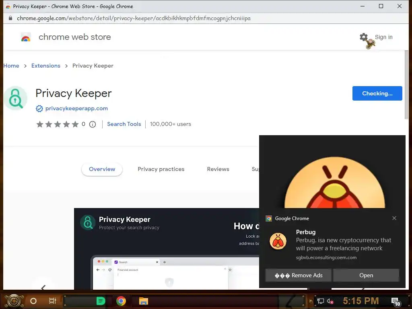Select the Overview tab
This screenshot has height=309, width=412.
click(x=102, y=169)
